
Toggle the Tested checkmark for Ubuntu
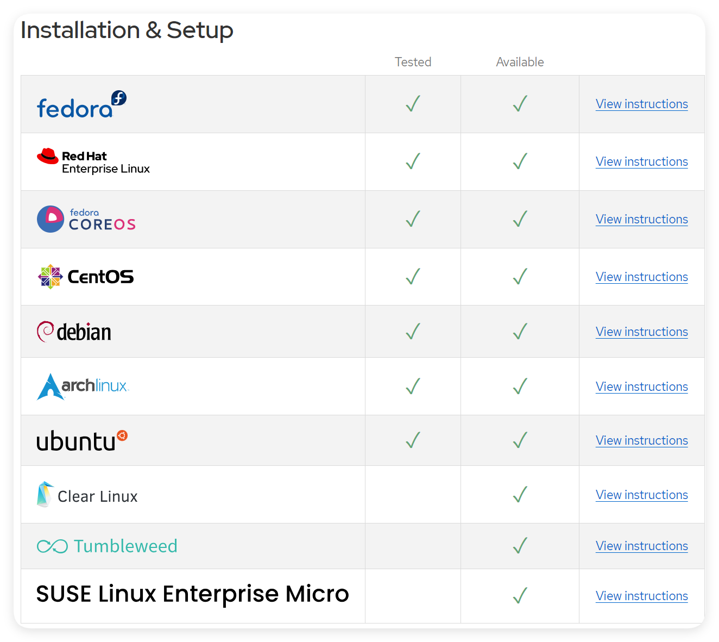(413, 440)
